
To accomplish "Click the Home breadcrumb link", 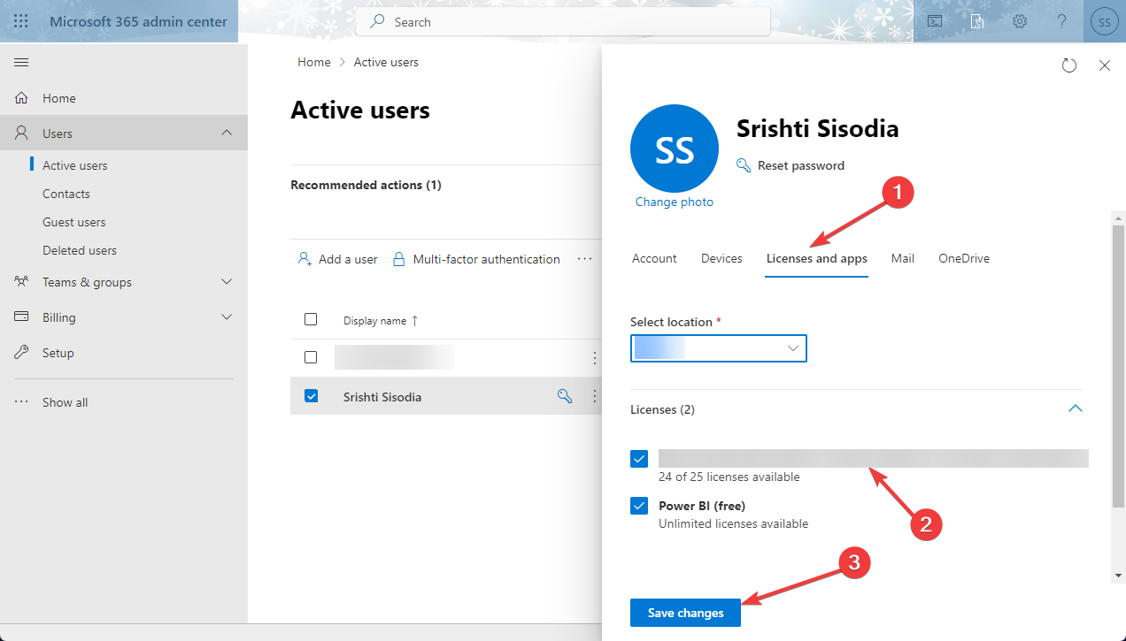I will [314, 62].
